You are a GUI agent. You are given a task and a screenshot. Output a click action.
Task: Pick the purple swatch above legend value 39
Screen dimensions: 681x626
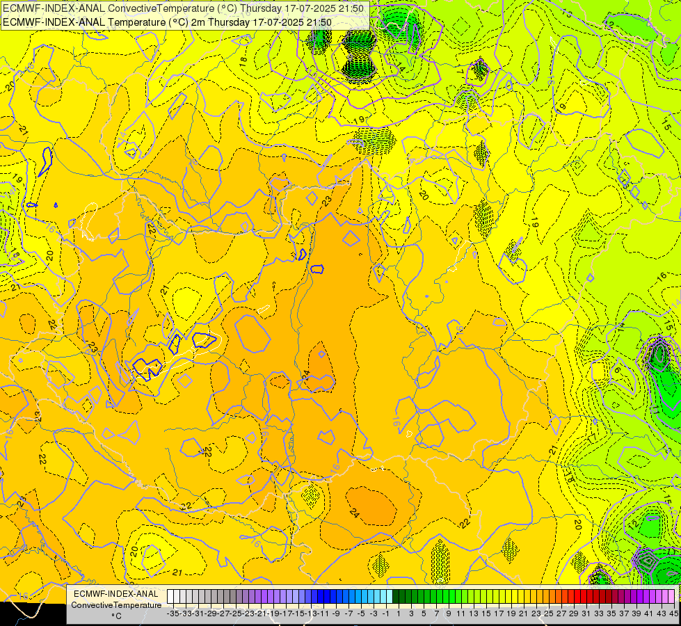click(x=634, y=596)
